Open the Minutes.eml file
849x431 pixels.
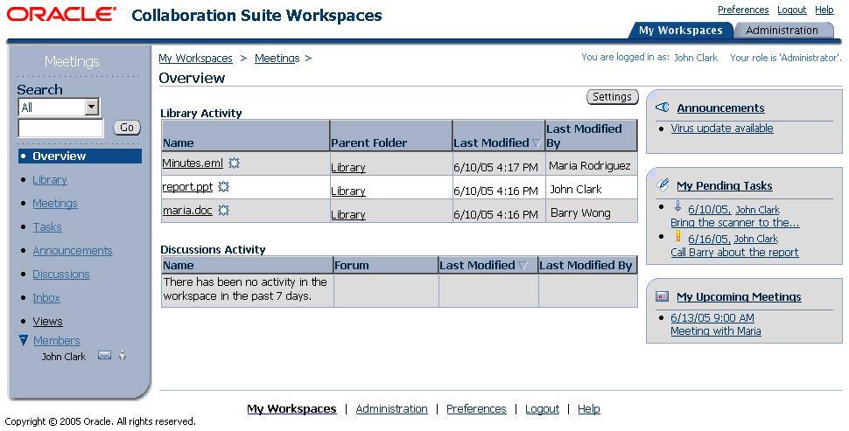[193, 163]
